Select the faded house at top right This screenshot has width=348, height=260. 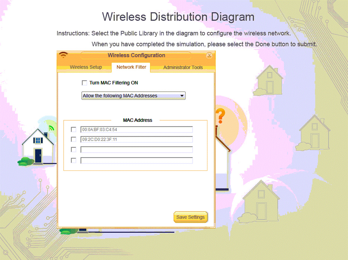click(270, 80)
